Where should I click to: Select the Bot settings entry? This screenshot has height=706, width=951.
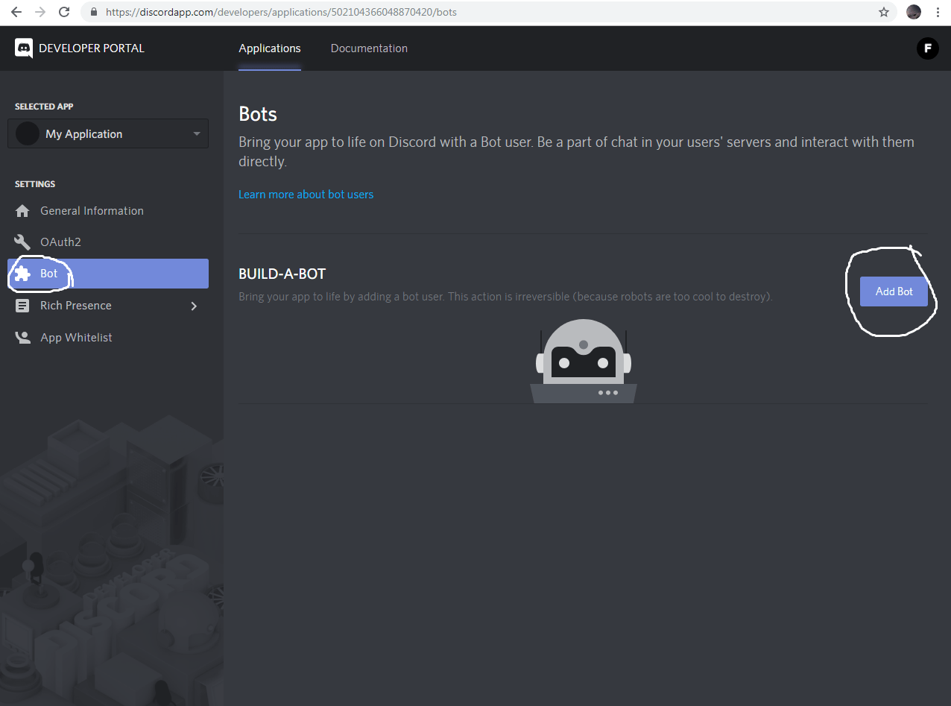point(108,274)
